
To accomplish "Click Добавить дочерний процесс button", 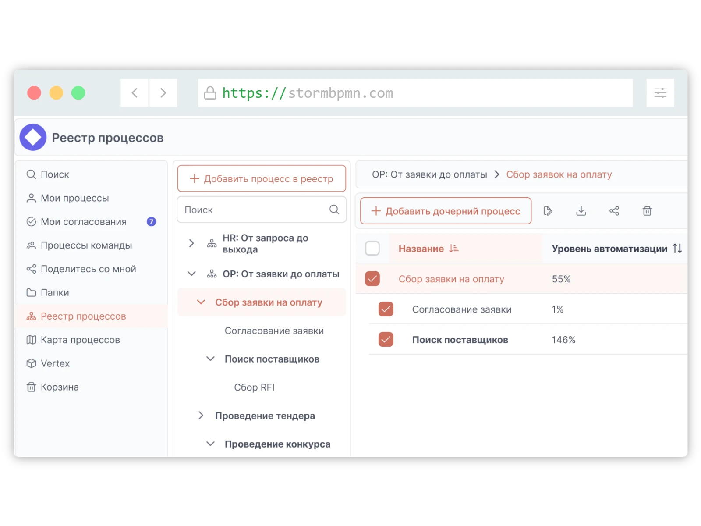I will (446, 211).
